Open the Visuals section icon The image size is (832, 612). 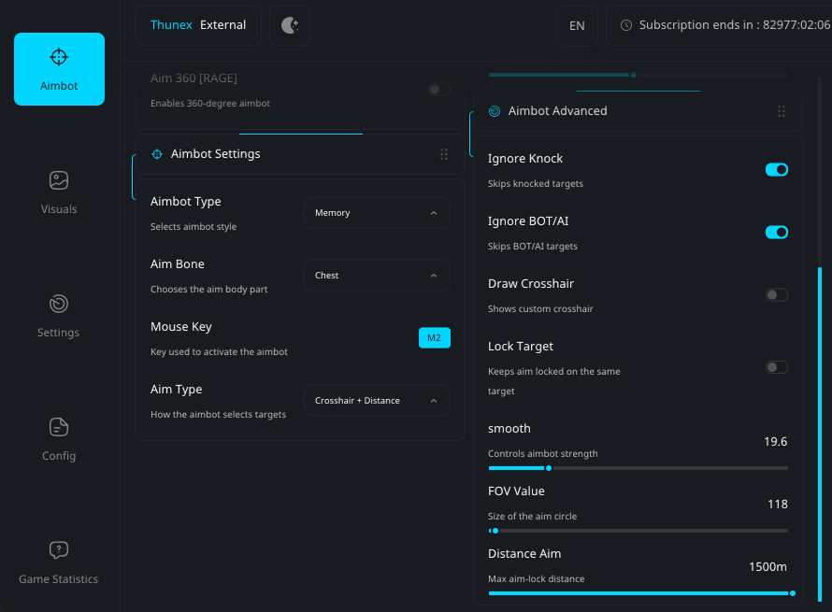tap(59, 180)
